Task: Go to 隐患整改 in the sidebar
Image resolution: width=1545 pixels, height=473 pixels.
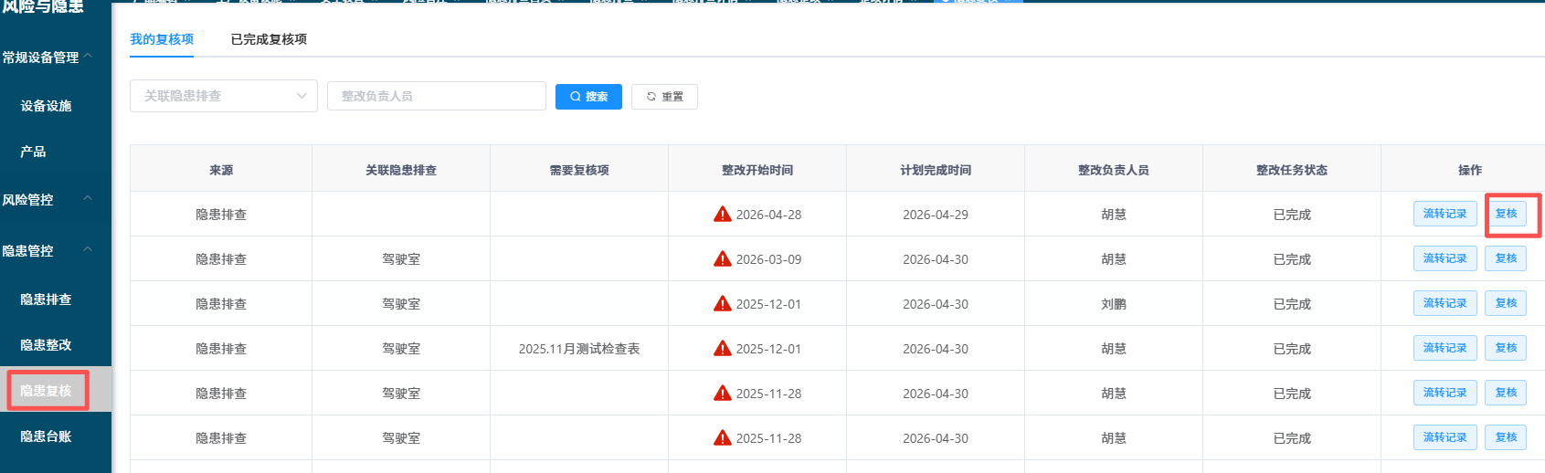Action: pos(46,345)
